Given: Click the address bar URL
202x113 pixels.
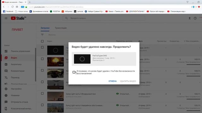Looking at the screenshot, I should [56, 7].
